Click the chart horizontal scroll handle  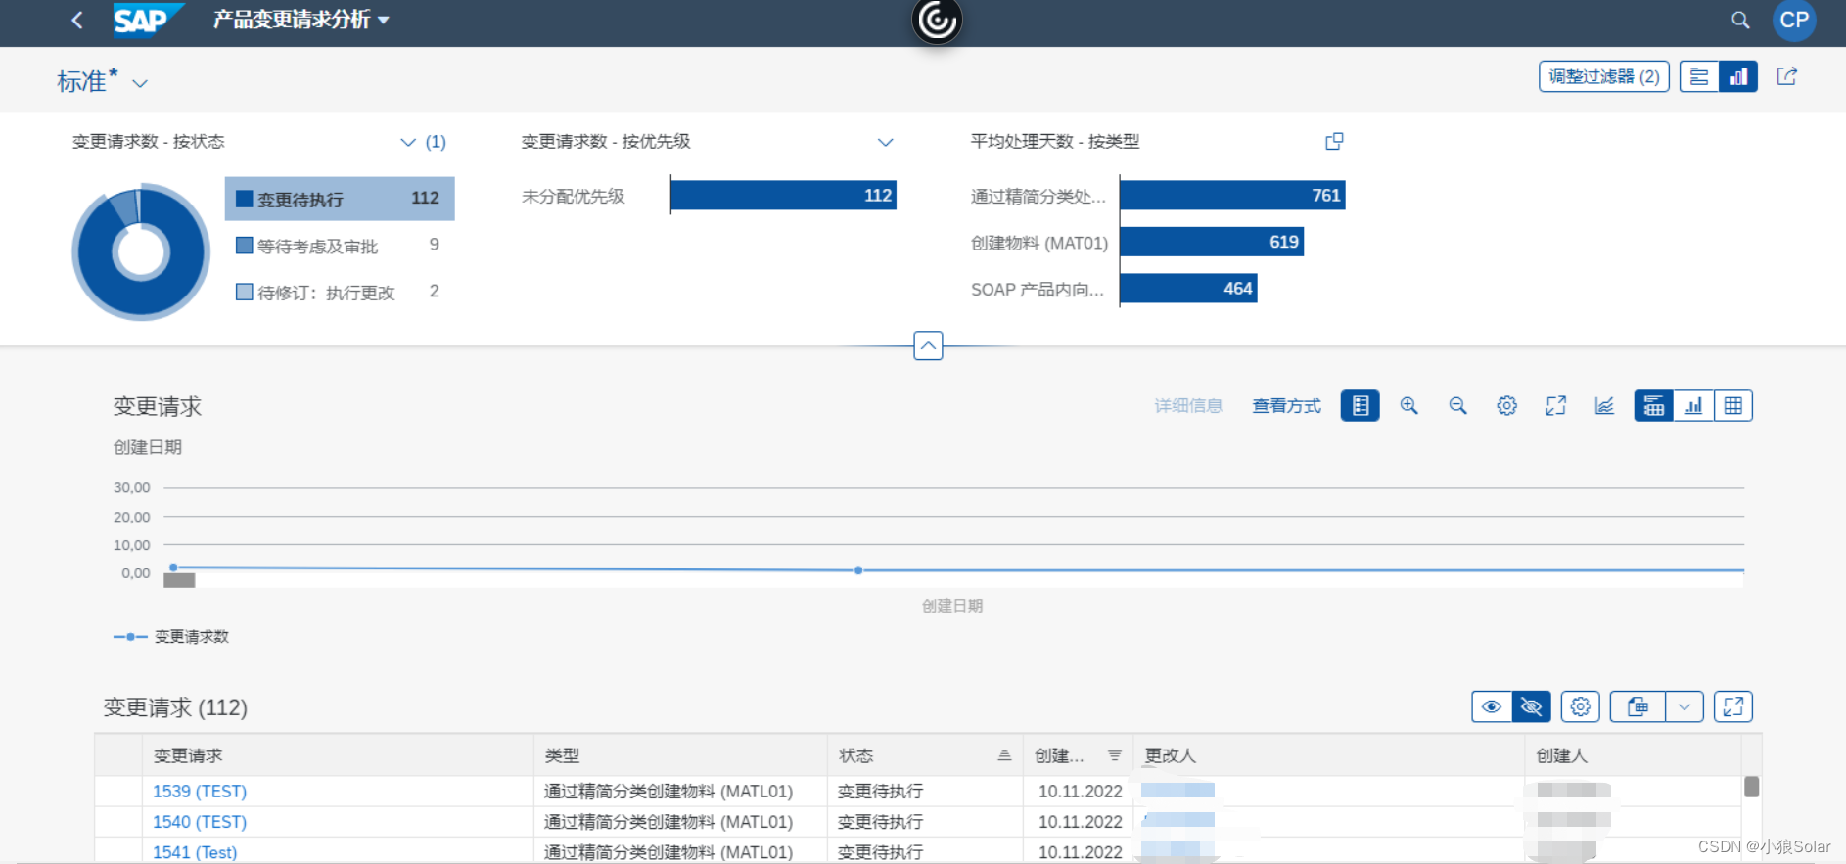pos(179,580)
